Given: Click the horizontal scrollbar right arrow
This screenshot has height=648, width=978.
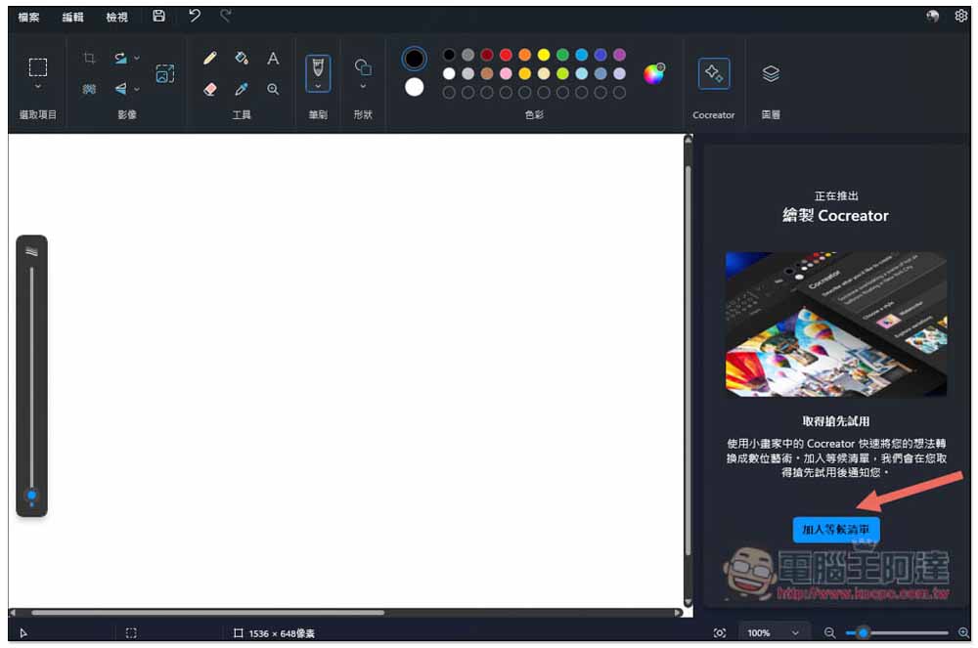Looking at the screenshot, I should (x=678, y=613).
